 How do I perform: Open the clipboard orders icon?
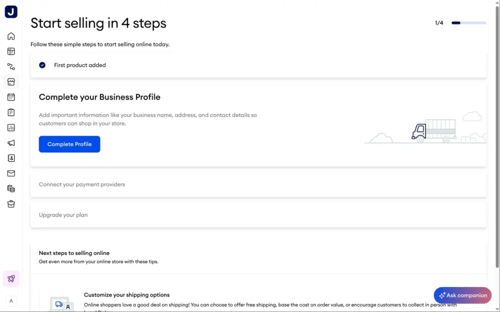pos(11,113)
